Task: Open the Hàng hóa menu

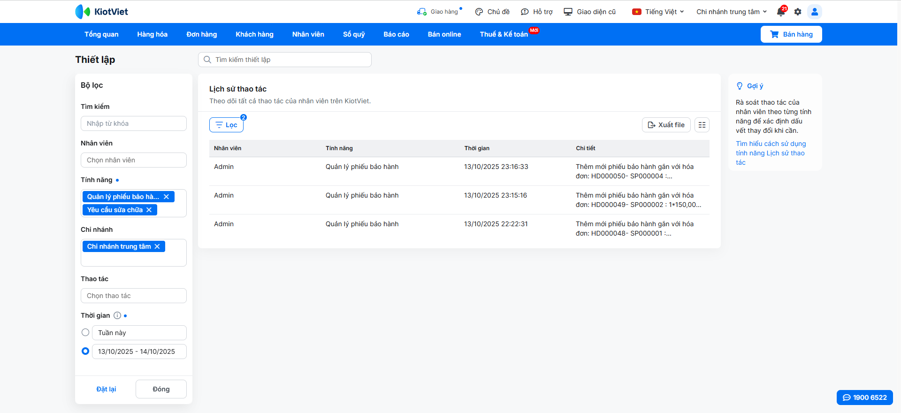Action: pyautogui.click(x=152, y=34)
